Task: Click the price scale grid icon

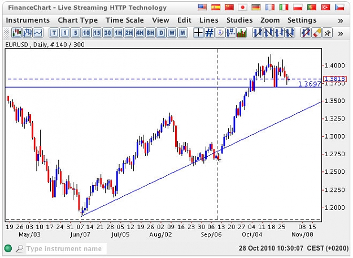Action: pos(231,33)
